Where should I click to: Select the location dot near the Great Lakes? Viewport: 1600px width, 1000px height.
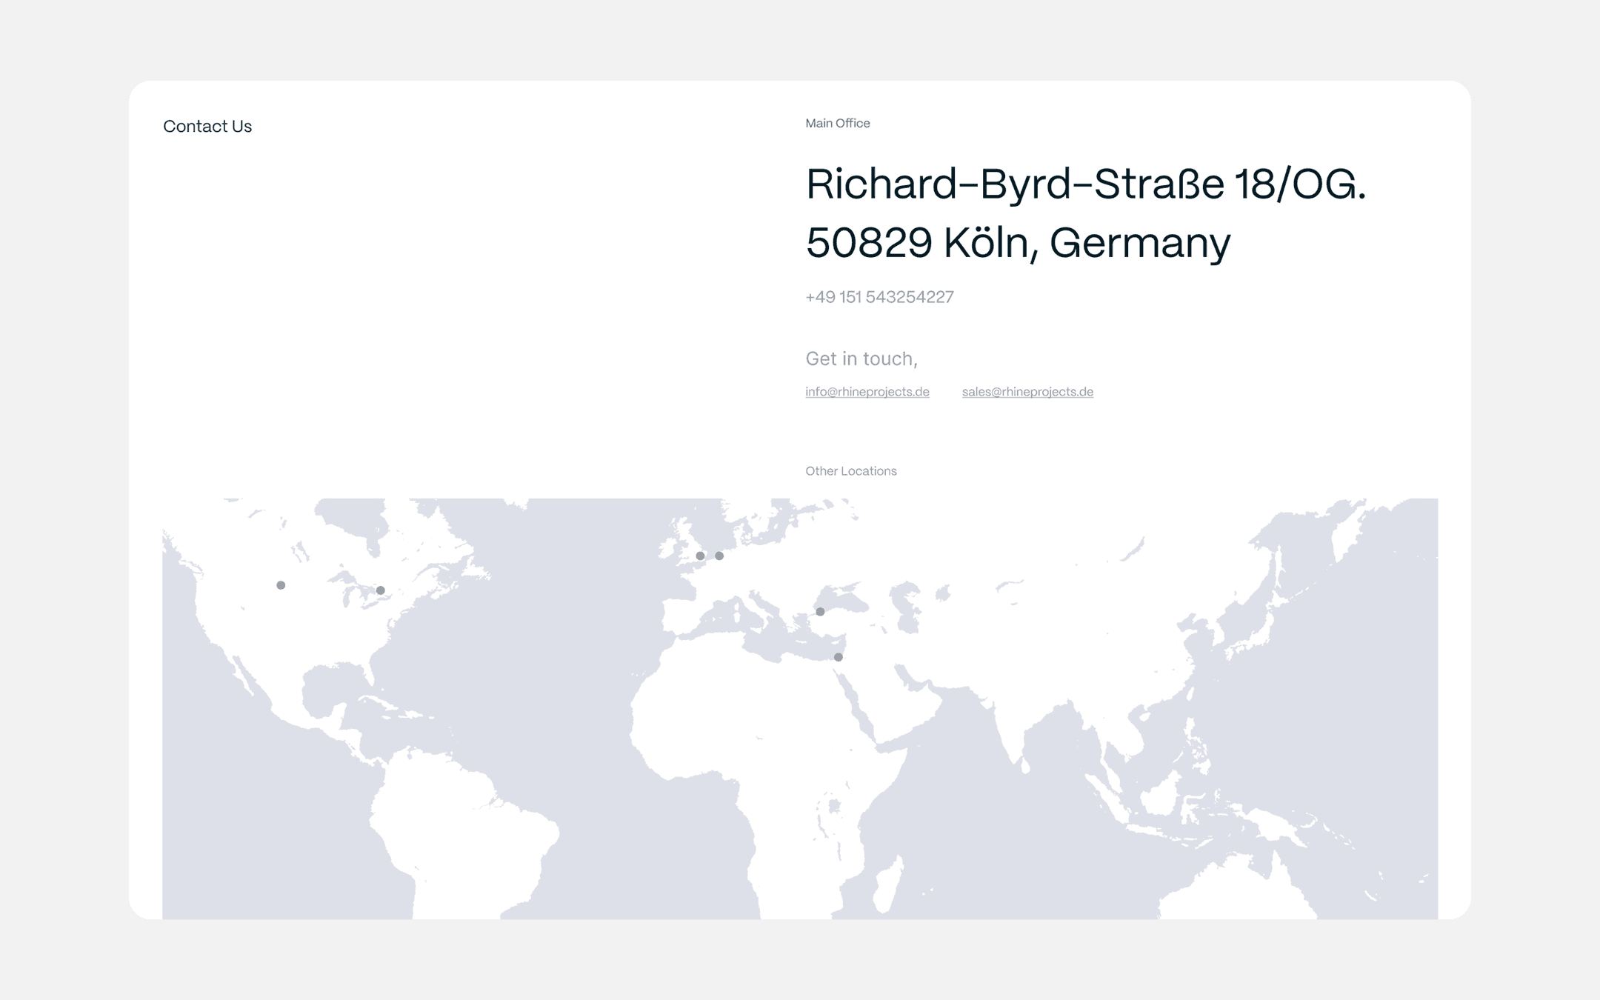(380, 590)
